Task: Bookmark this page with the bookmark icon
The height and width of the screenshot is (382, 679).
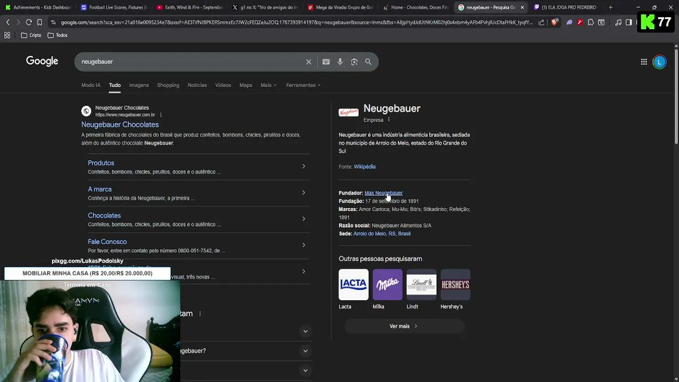Action: [39, 22]
